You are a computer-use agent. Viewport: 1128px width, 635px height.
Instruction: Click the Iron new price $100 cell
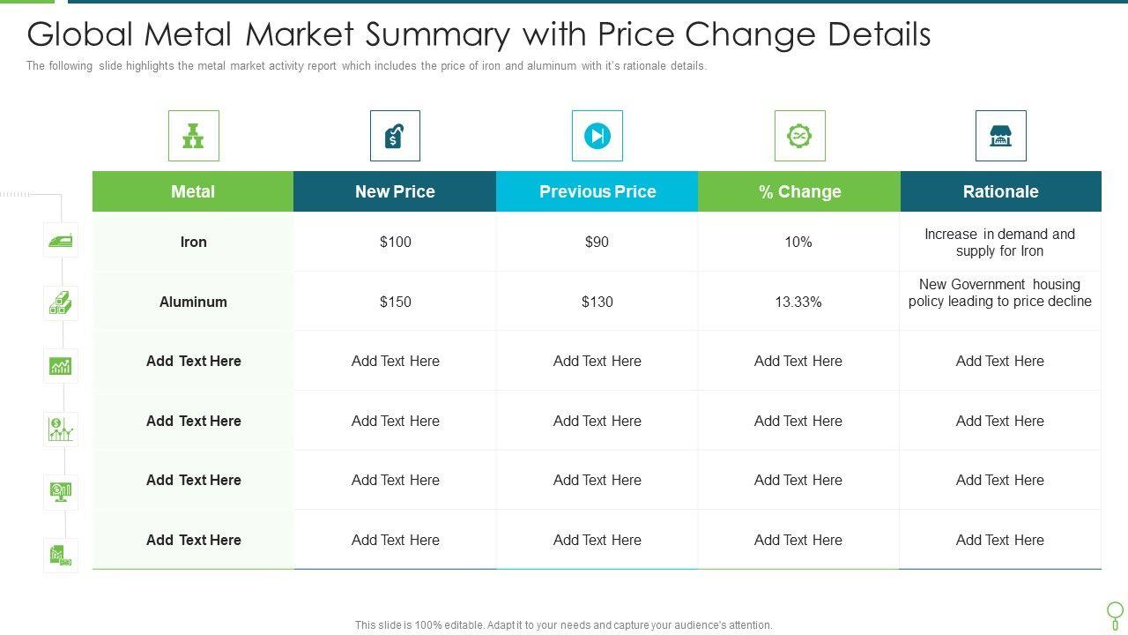[x=395, y=242]
